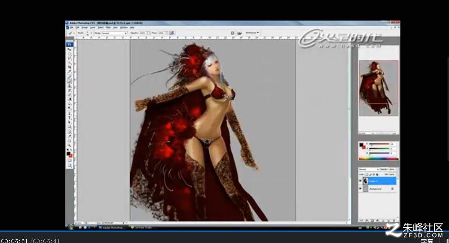This screenshot has width=449, height=243.
Task: Select the Eraser tool
Action: (70, 95)
